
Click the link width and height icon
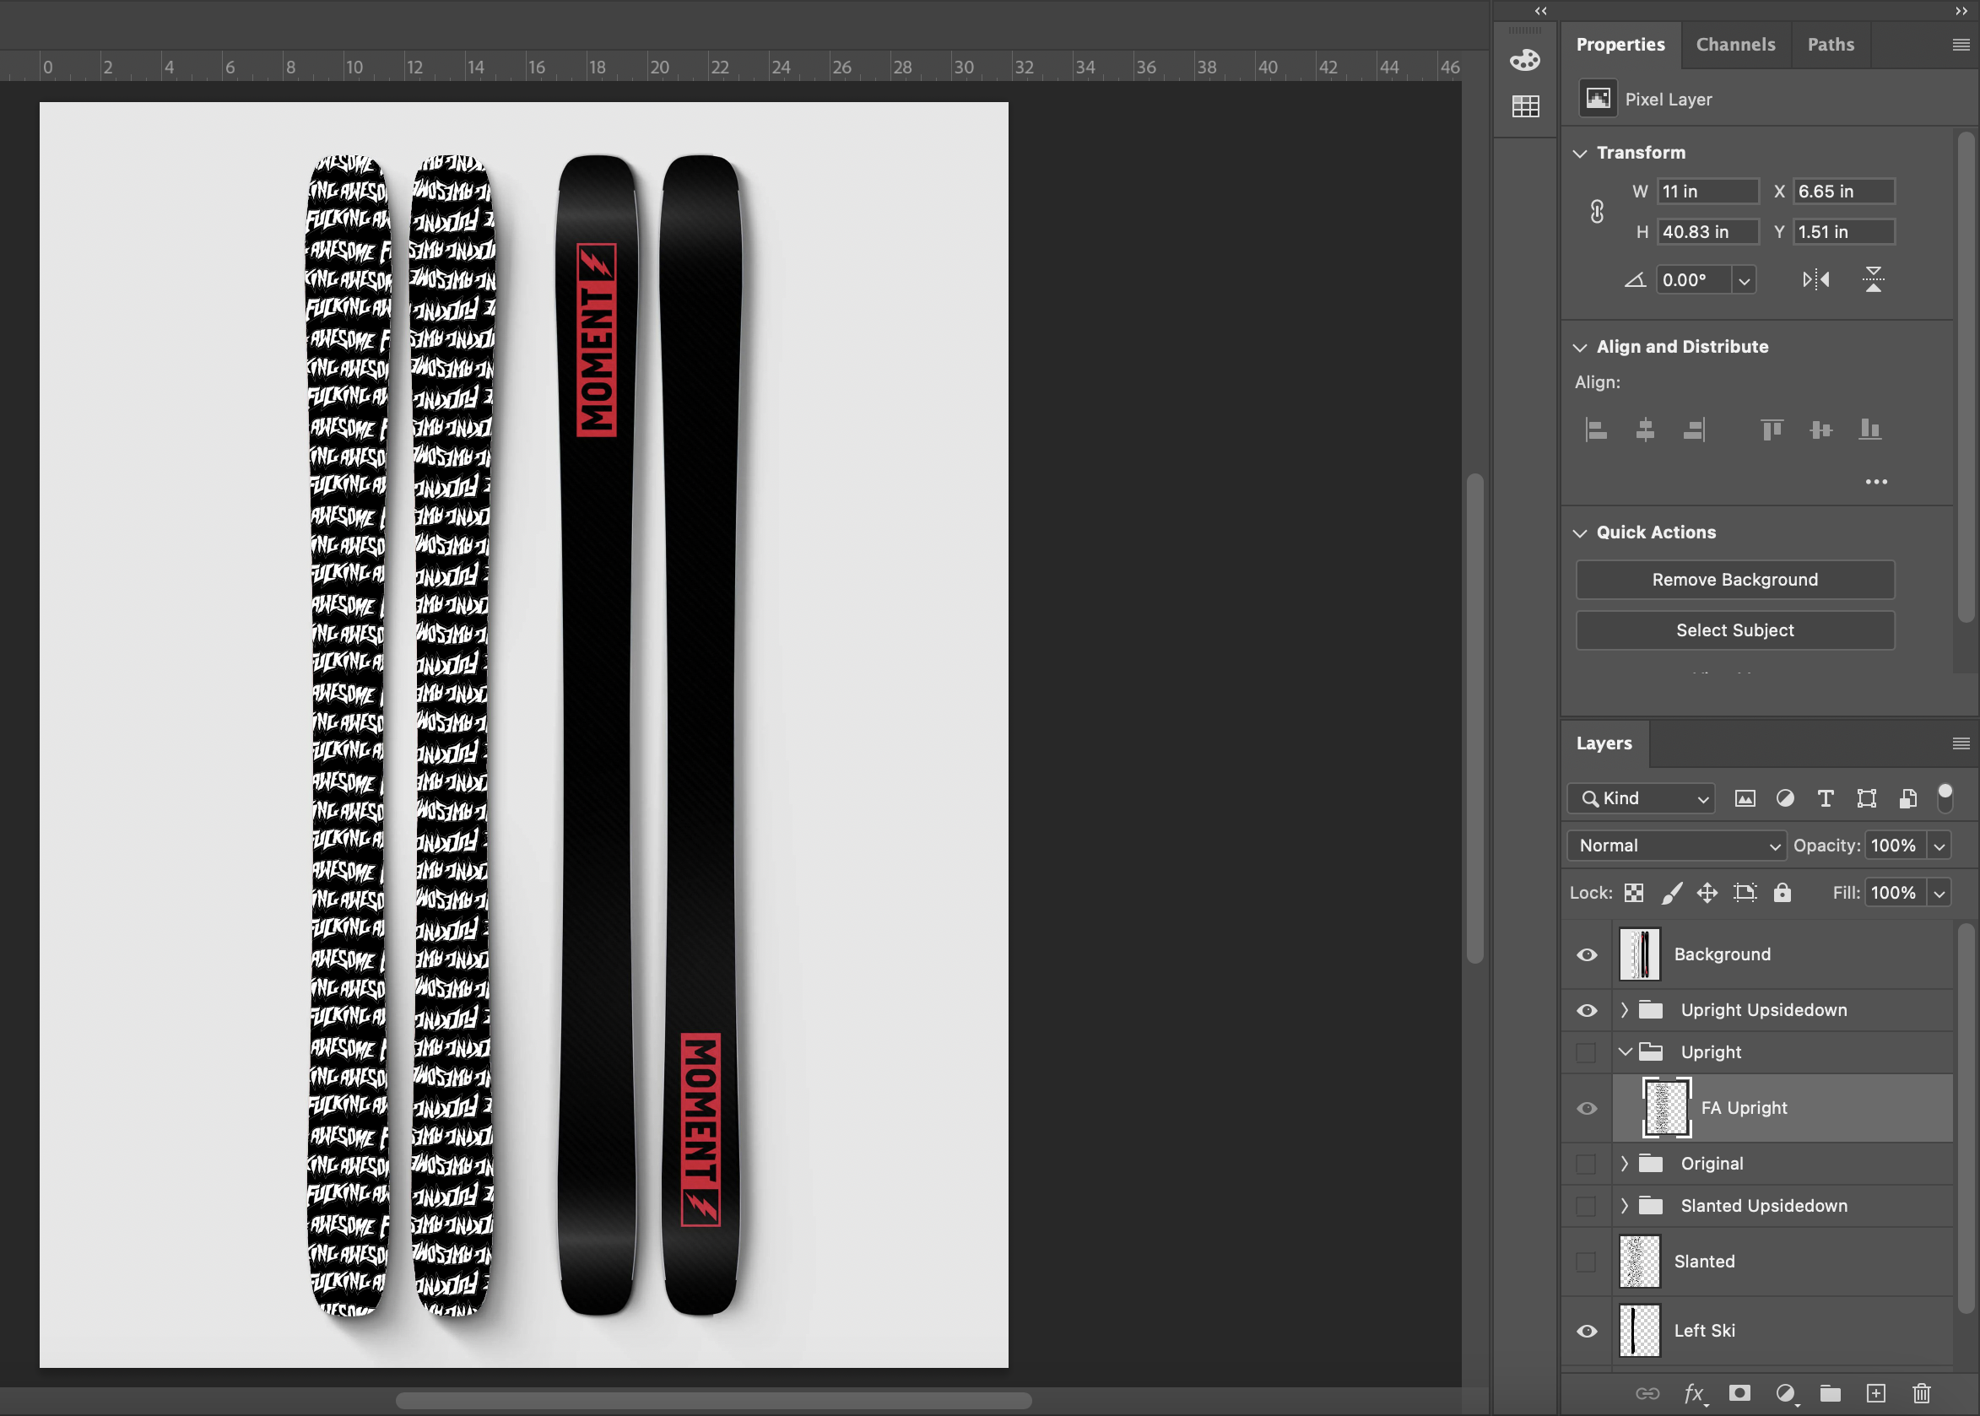coord(1596,212)
